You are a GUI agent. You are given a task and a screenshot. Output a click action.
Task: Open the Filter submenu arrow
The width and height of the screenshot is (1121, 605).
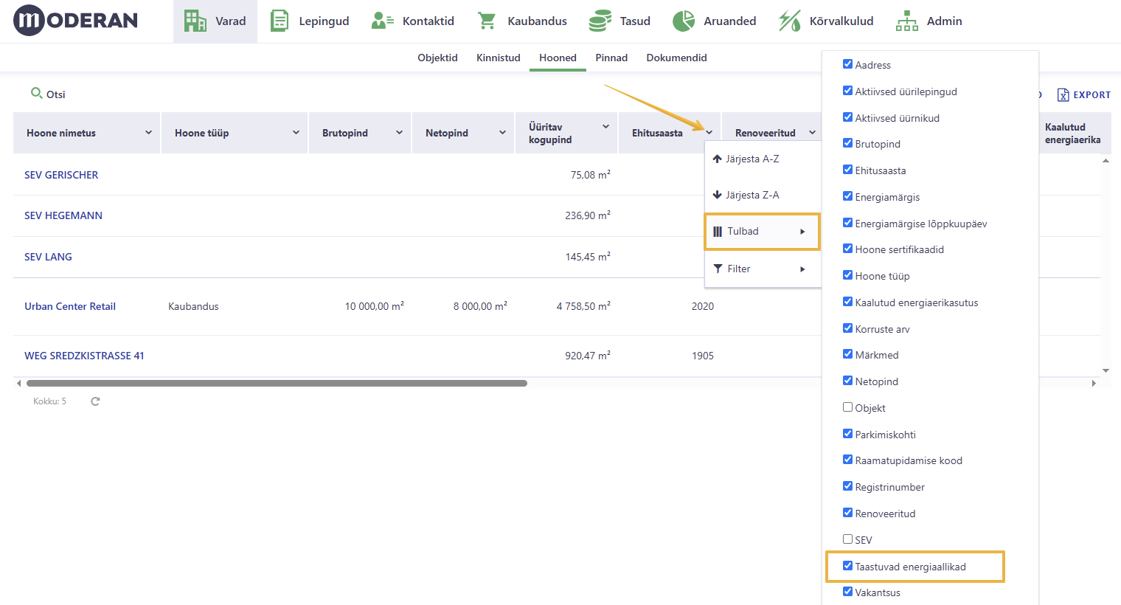pos(802,269)
